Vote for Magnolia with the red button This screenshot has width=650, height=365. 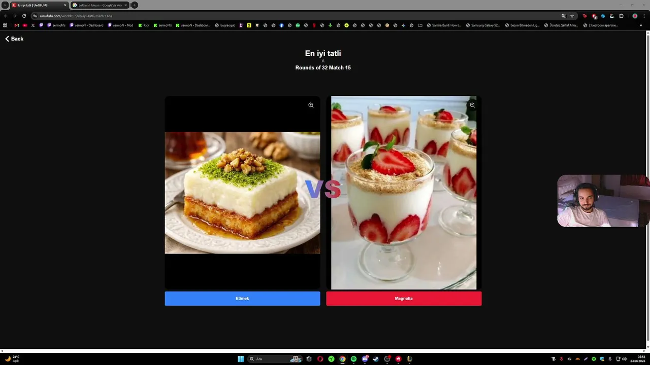pos(404,299)
